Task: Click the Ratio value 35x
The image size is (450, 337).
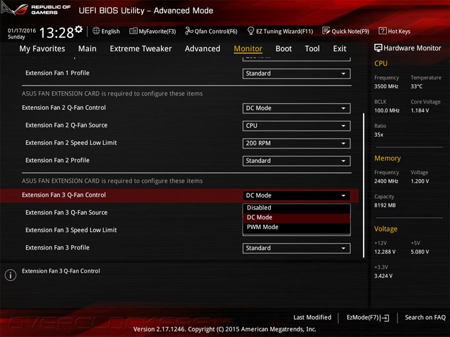Action: [x=379, y=135]
